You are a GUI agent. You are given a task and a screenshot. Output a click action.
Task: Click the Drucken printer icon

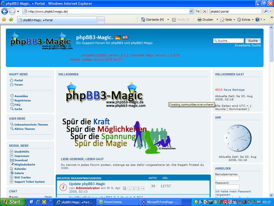[x=199, y=20]
